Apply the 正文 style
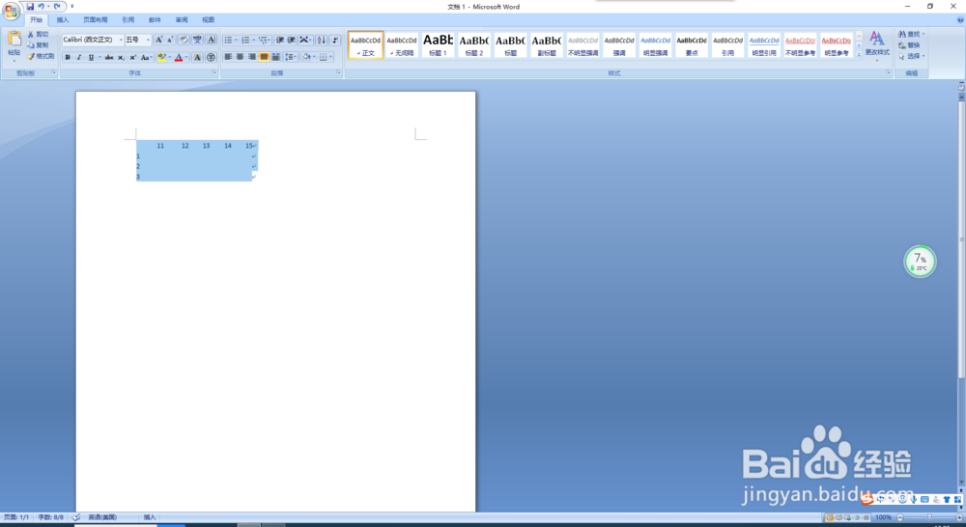The width and height of the screenshot is (966, 527). 366,45
